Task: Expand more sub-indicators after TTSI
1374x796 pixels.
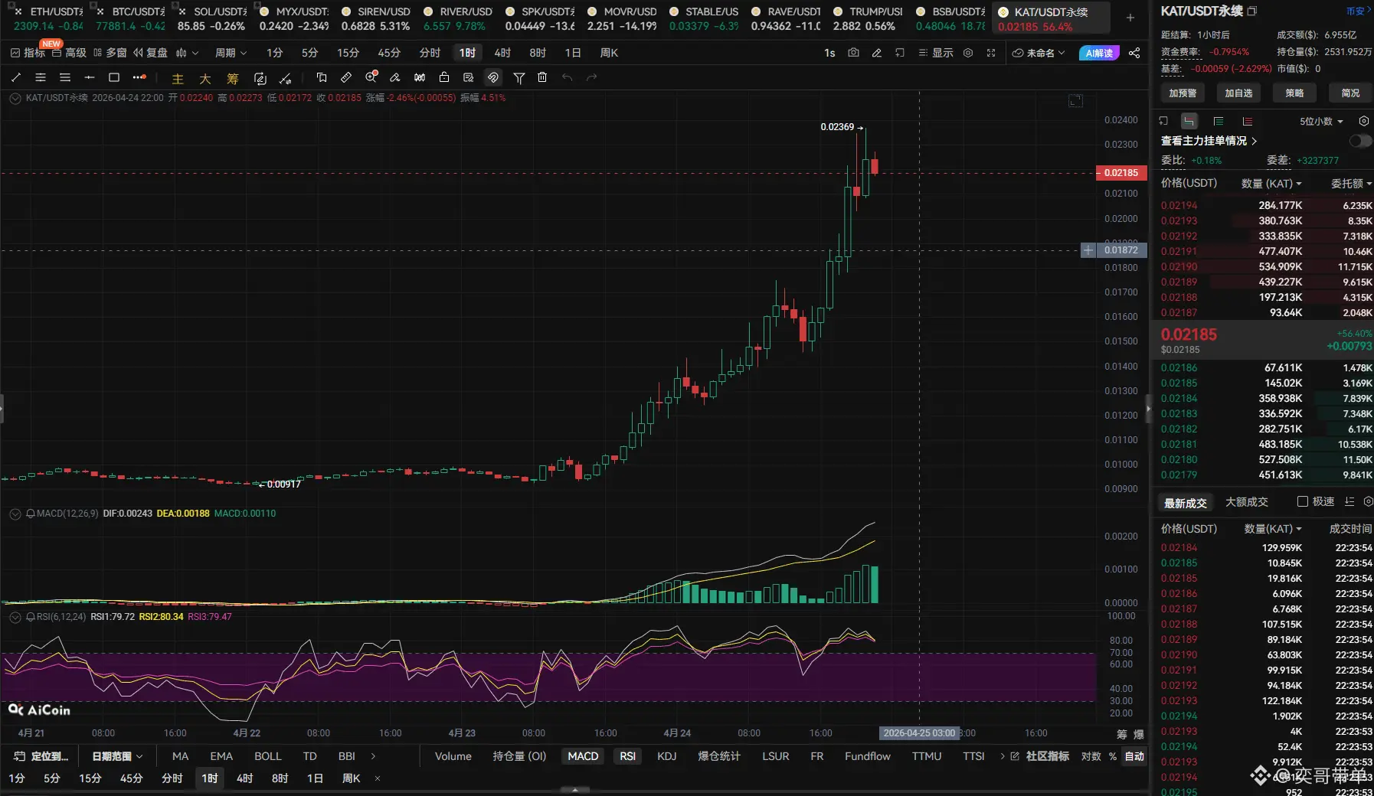Action: point(1003,756)
